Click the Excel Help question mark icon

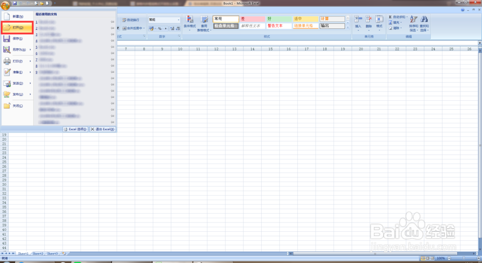(x=463, y=10)
